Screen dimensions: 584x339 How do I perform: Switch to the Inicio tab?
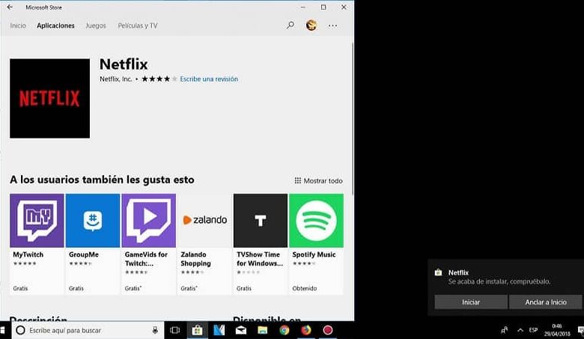point(18,25)
